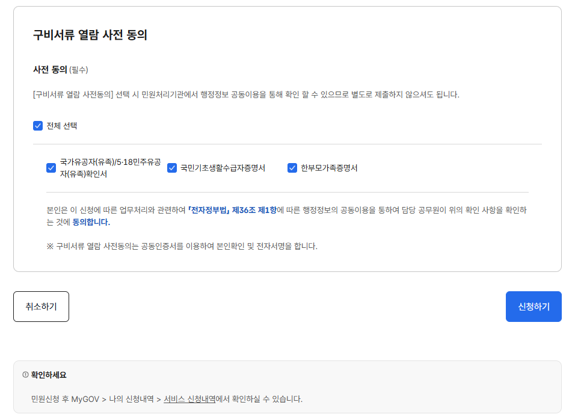
Task: Click the 취소하기 button
Action: (41, 306)
